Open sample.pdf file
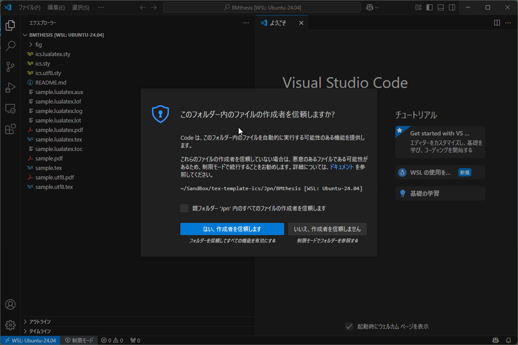 tap(138, 158)
